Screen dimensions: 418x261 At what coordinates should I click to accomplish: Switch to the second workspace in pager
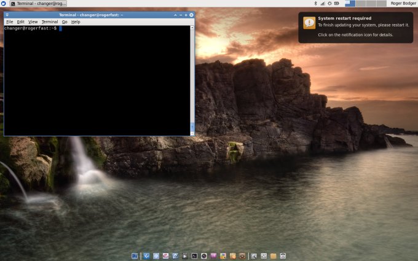[360, 4]
